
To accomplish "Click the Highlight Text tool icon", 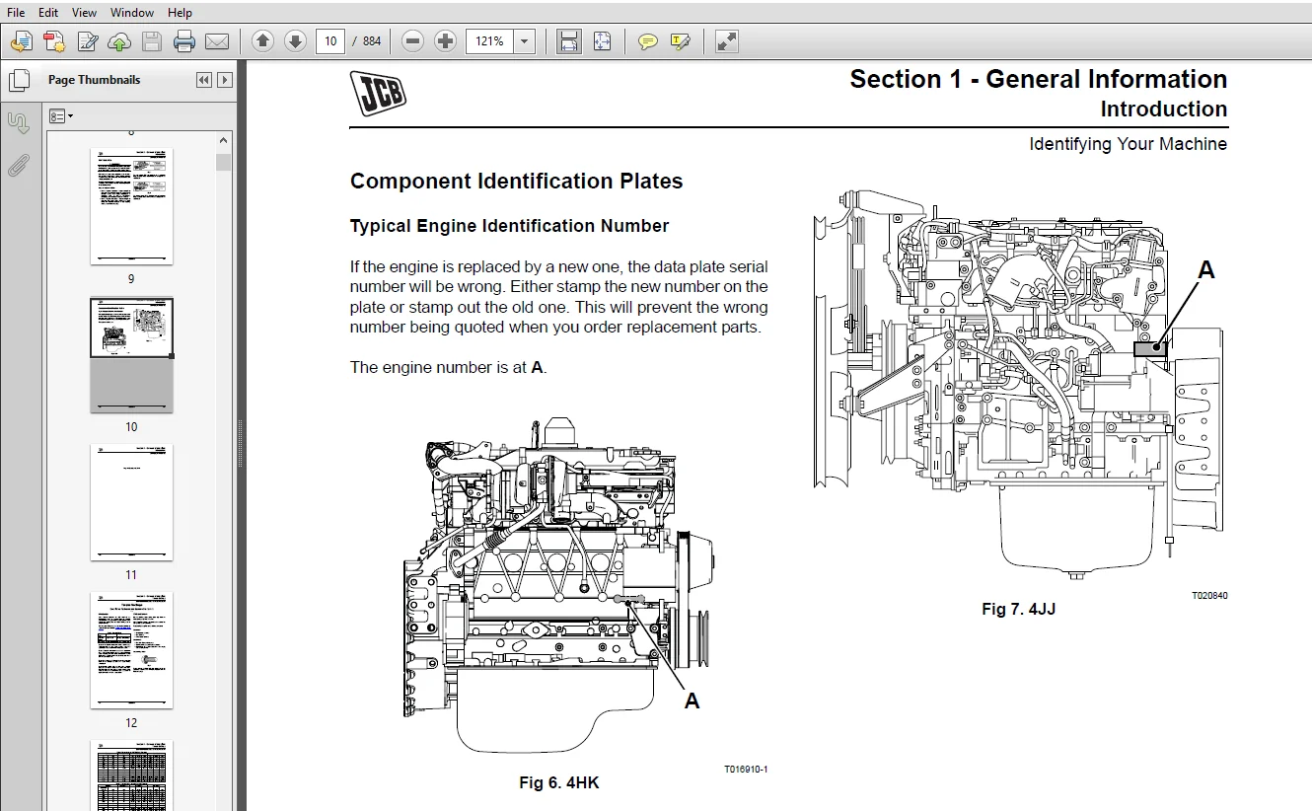I will (x=680, y=41).
